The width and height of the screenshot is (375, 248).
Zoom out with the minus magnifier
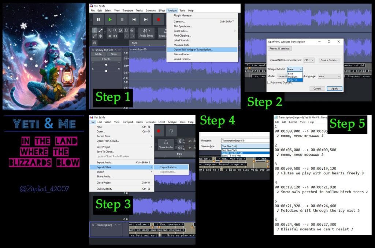click(115, 30)
